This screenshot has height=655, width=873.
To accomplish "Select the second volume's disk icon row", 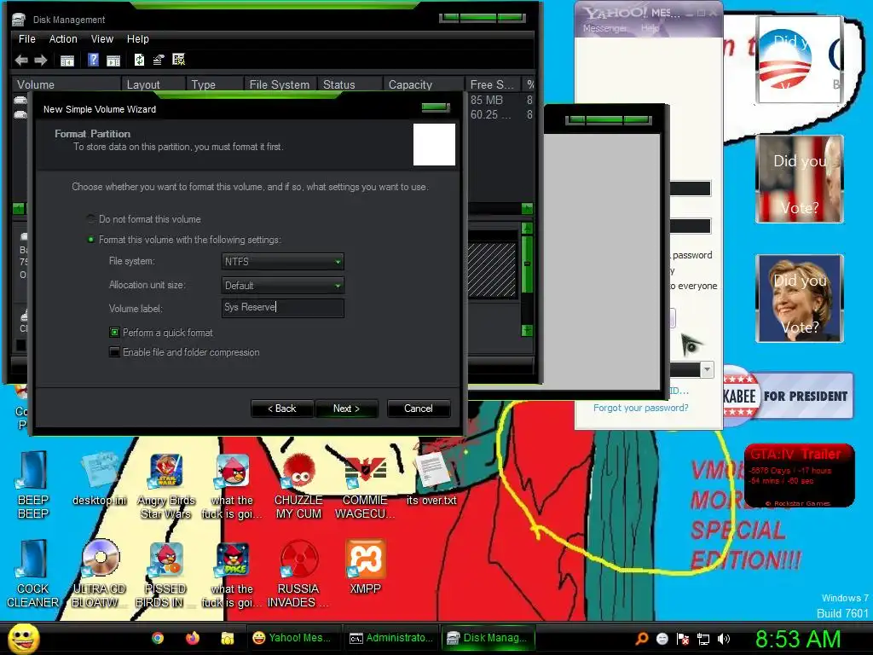I will tap(20, 114).
